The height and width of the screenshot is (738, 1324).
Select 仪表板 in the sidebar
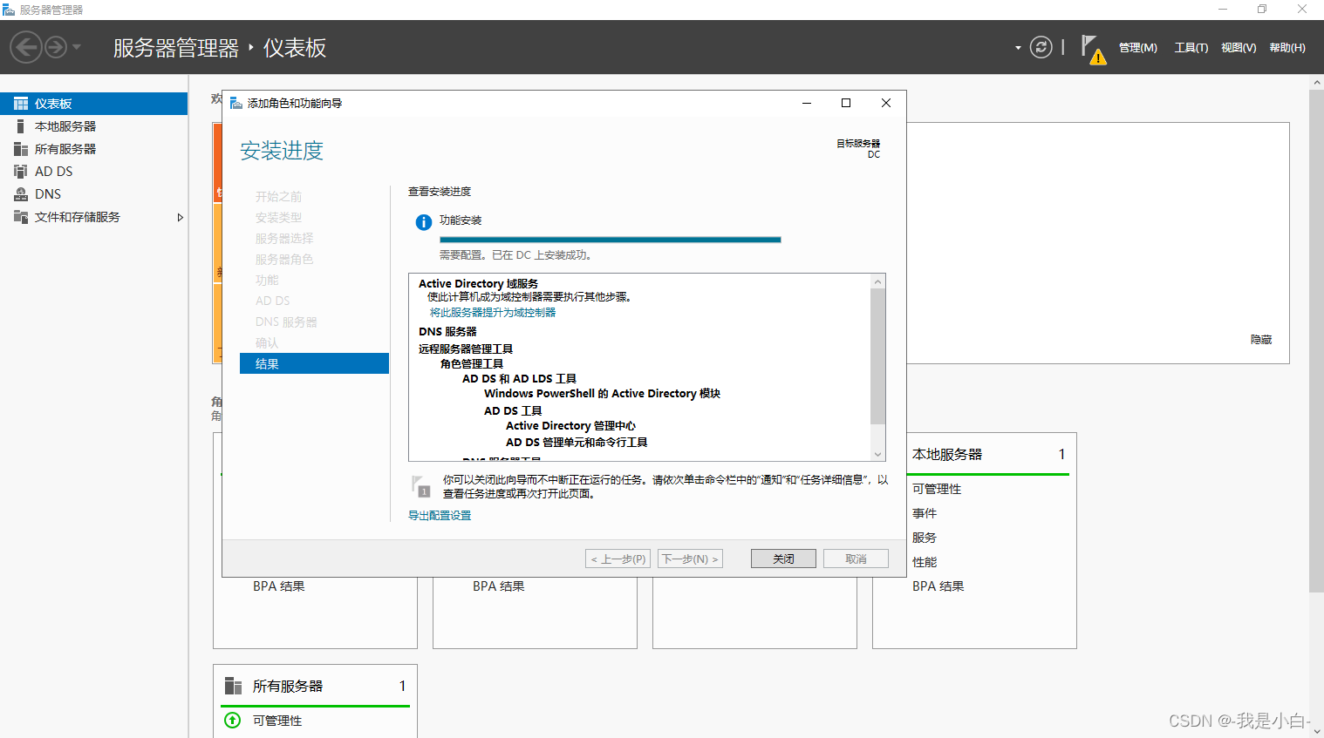pos(93,104)
